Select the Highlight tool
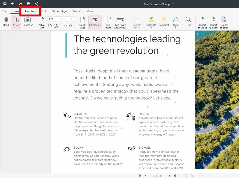This screenshot has height=178, width=239. pos(151,21)
